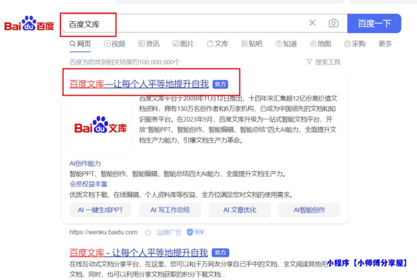Open the 文库 tab
This screenshot has width=417, height=280.
tap(217, 44)
